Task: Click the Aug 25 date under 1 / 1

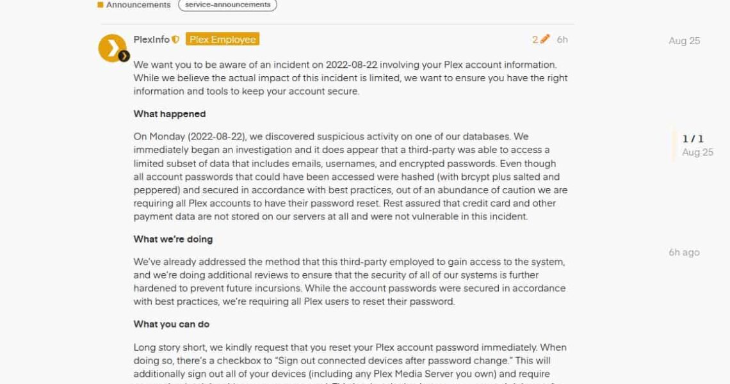Action: (x=697, y=152)
